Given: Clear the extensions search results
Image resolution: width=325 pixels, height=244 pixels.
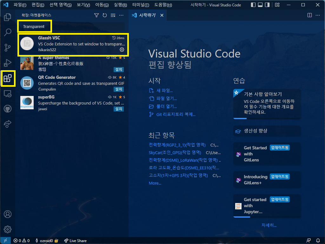Looking at the screenshot, I should click(x=113, y=15).
